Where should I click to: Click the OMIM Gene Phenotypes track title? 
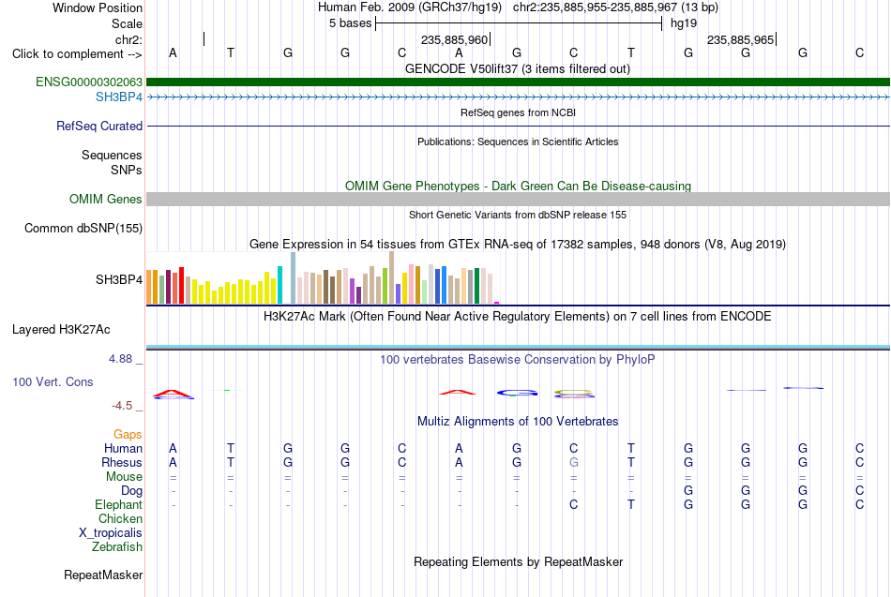(518, 187)
